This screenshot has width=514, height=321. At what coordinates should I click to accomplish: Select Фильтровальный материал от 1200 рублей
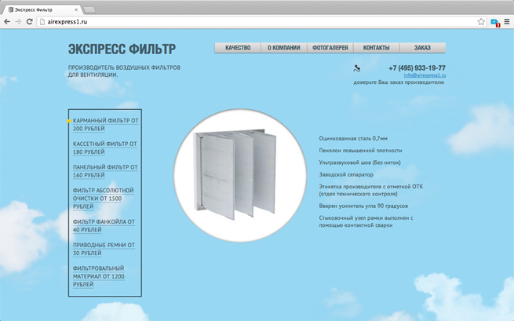click(99, 276)
